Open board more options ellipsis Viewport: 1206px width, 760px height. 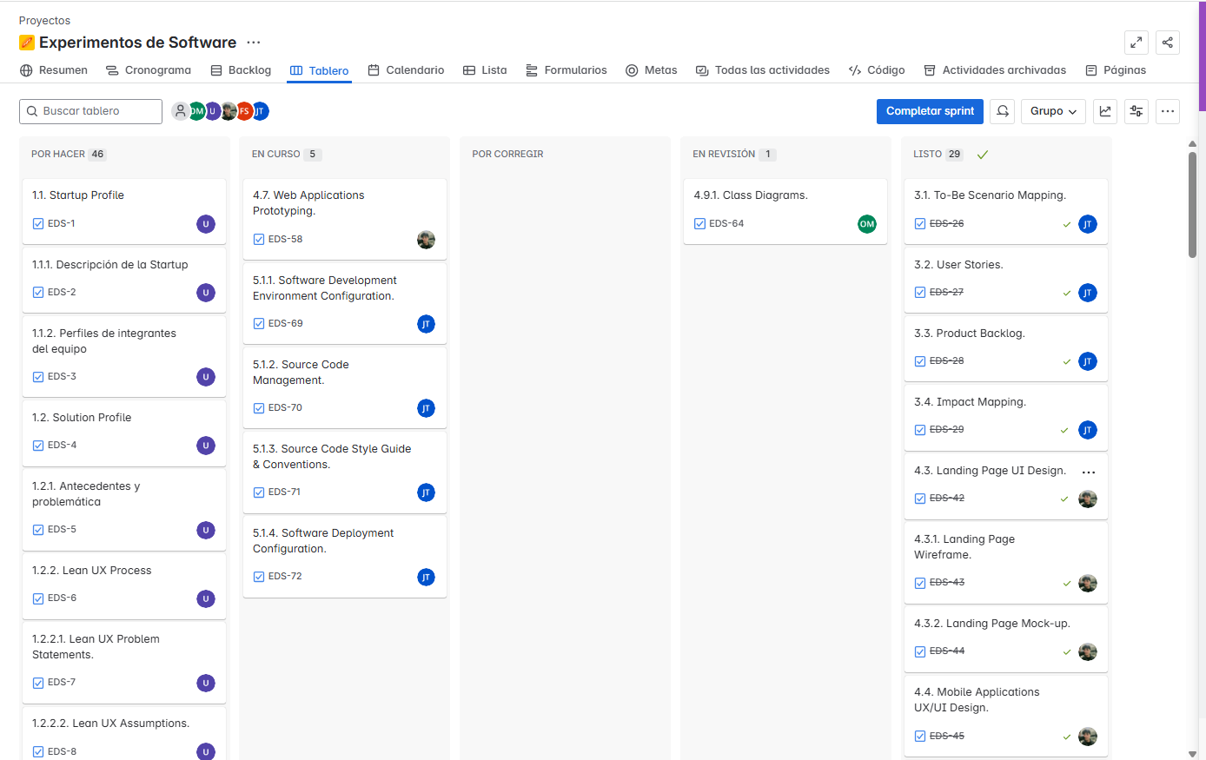point(1168,111)
